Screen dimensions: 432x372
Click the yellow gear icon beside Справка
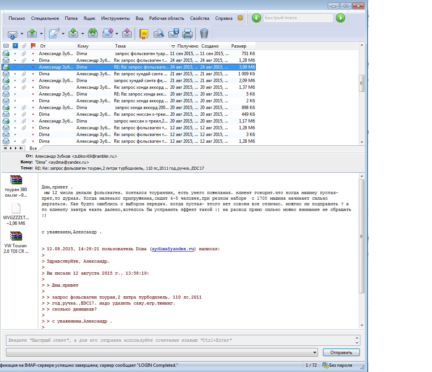240,18
